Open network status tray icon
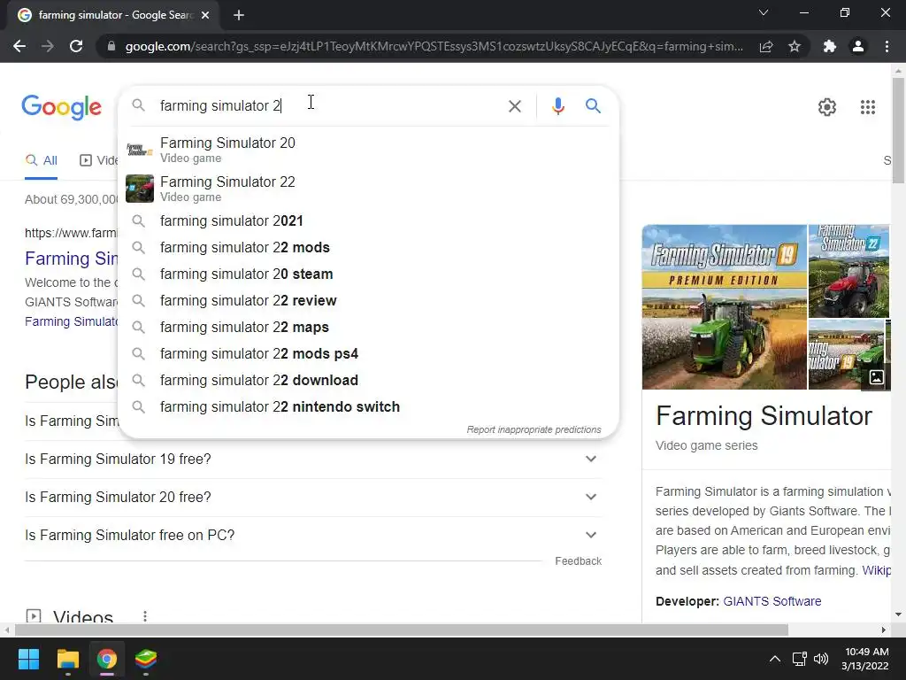The image size is (906, 680). (799, 659)
